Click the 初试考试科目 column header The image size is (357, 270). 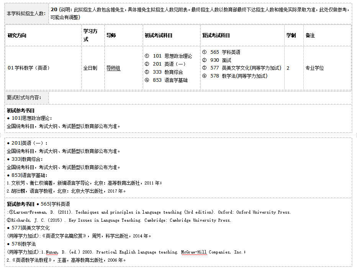159,35
